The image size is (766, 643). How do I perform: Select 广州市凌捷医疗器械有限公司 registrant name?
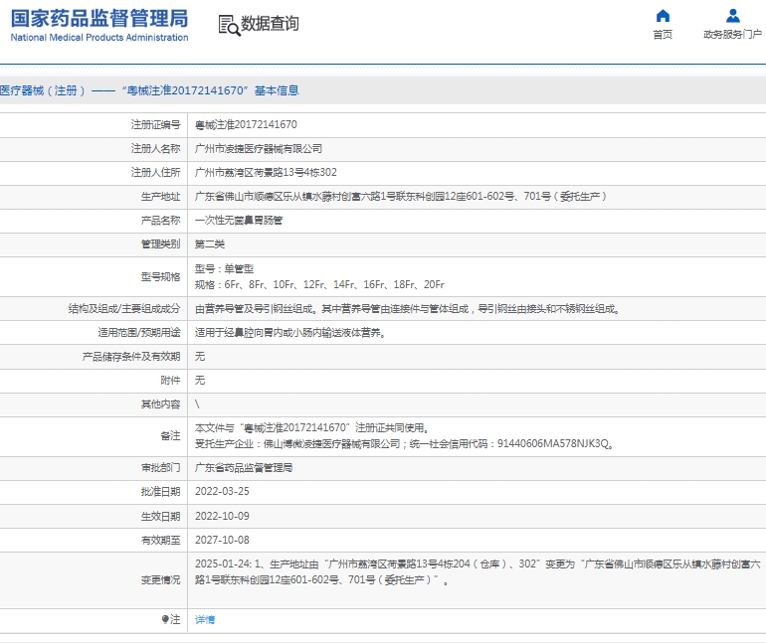coord(259,149)
